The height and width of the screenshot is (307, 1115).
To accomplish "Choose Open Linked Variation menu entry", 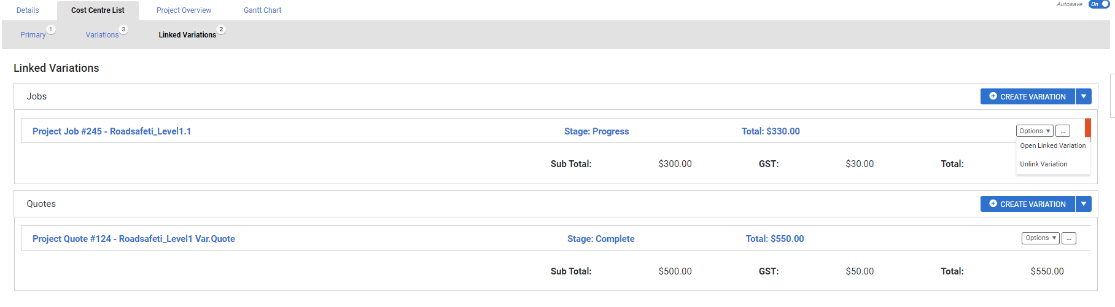I will (x=1053, y=146).
